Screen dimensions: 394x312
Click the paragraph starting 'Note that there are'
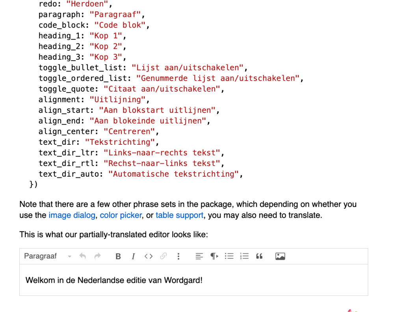tap(188, 210)
